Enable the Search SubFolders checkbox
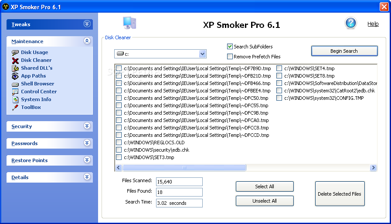The image size is (391, 224). 230,46
